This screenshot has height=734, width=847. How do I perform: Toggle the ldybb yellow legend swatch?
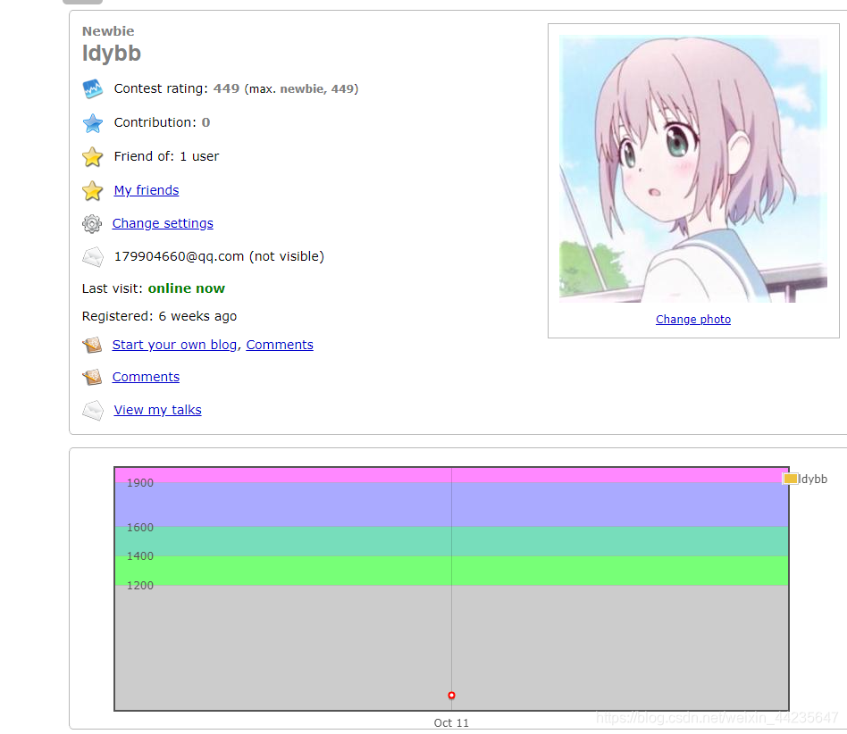pos(791,479)
